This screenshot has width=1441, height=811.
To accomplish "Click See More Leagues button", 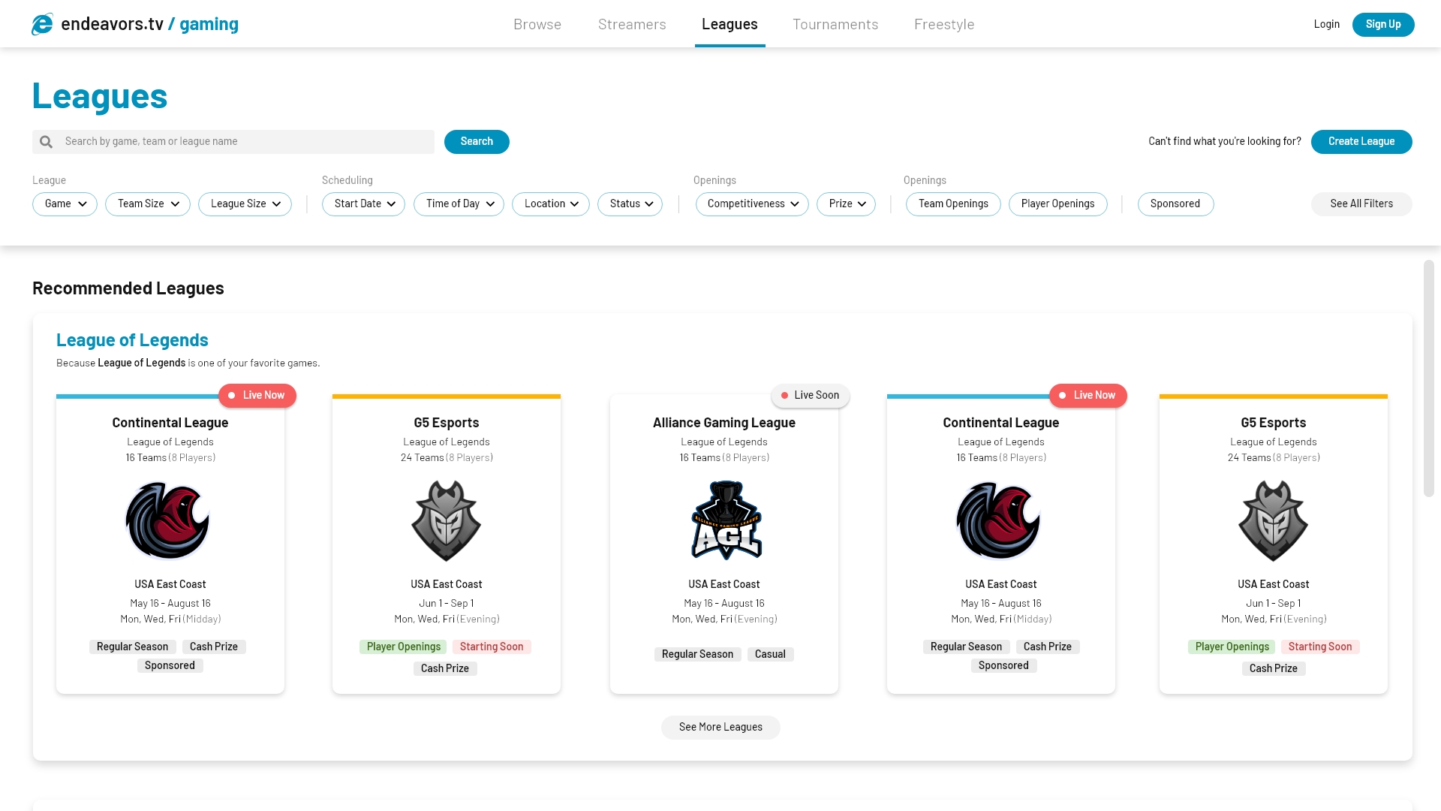I will tap(720, 727).
